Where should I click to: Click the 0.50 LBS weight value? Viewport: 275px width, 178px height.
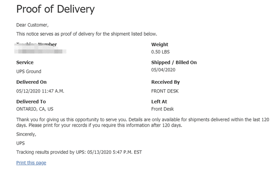click(160, 52)
